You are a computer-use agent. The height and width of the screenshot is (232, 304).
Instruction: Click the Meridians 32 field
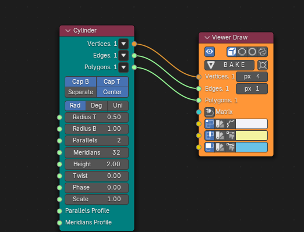pos(97,152)
